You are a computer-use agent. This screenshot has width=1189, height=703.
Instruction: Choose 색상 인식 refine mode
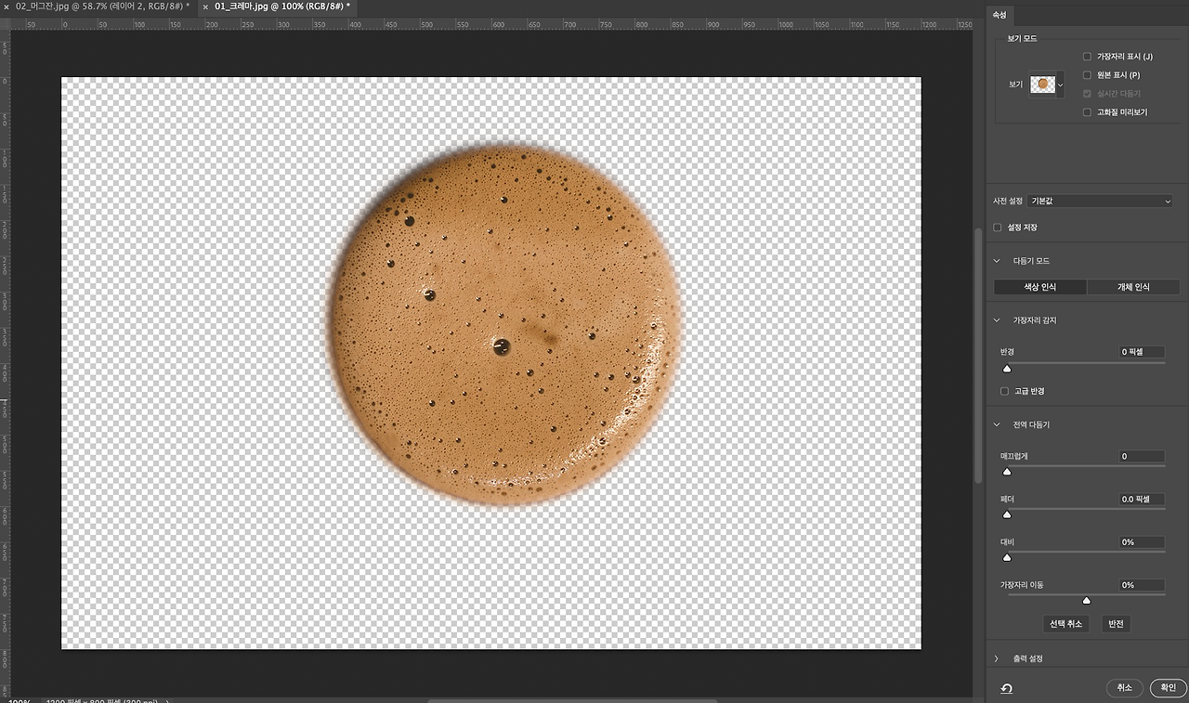(1040, 287)
